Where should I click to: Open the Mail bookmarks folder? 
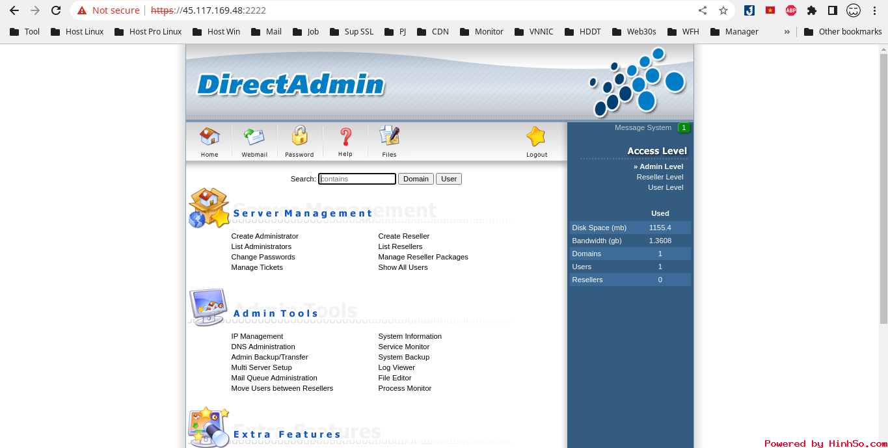click(x=266, y=31)
